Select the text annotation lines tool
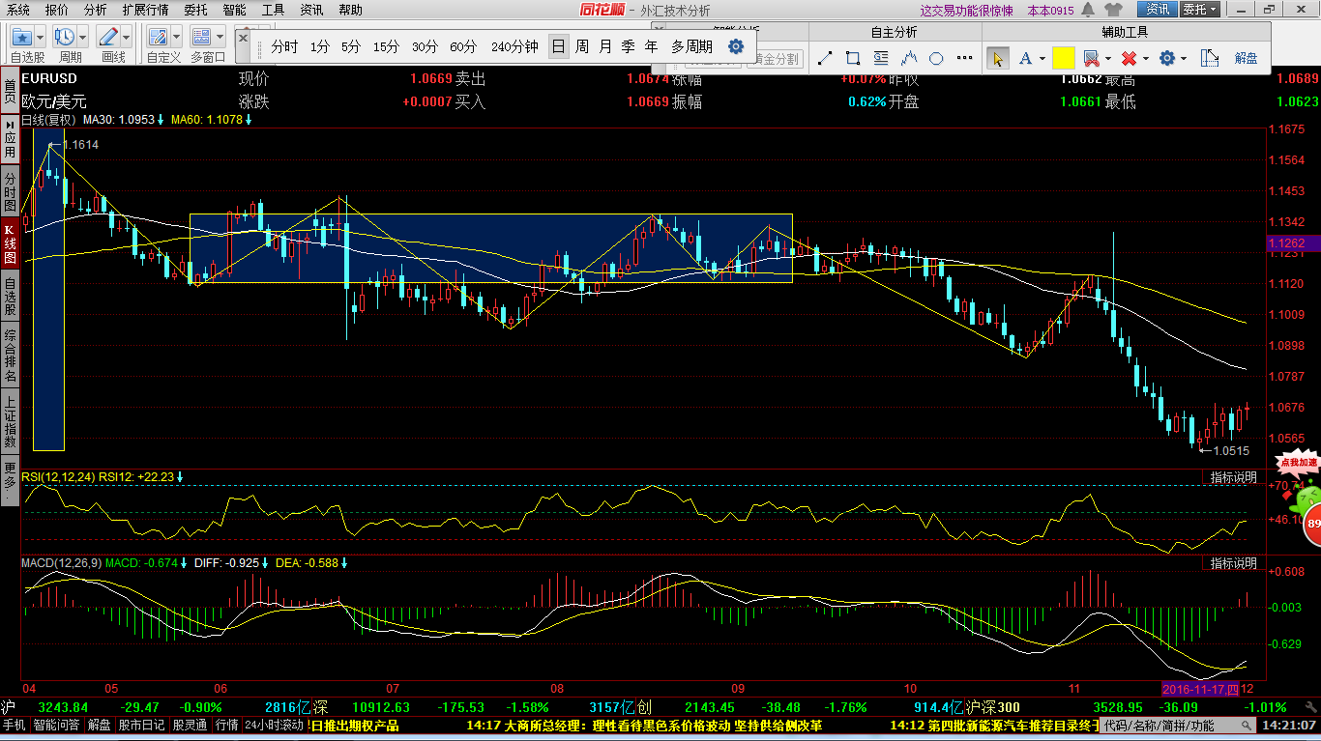The image size is (1321, 741). point(880,59)
